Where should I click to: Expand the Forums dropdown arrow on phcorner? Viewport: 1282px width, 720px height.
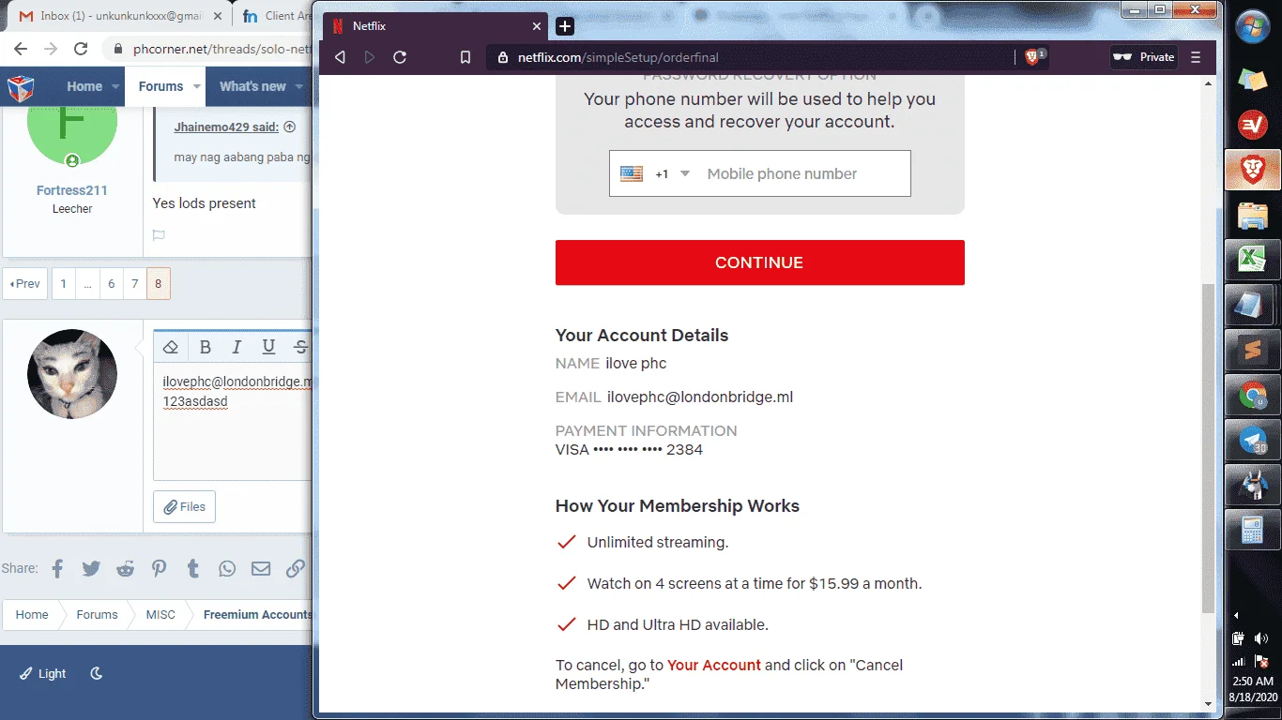tap(197, 86)
